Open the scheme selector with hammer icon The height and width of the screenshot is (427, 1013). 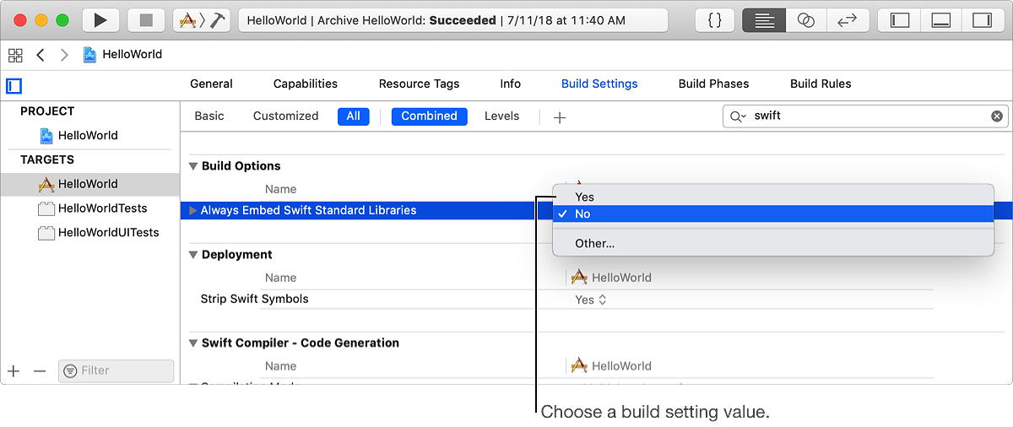click(x=202, y=20)
